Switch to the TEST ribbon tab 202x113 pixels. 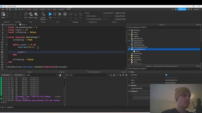(x=49, y=9)
